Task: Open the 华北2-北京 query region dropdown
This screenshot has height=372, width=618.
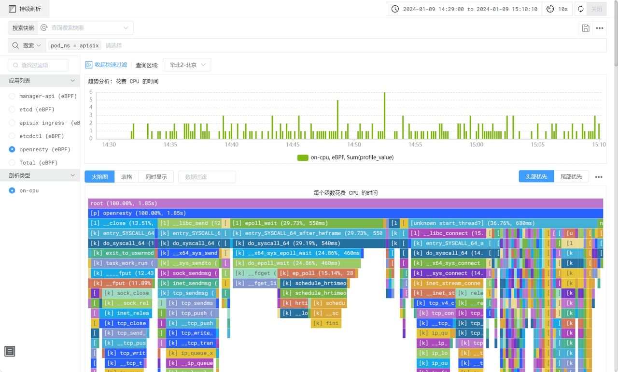Action: point(187,65)
